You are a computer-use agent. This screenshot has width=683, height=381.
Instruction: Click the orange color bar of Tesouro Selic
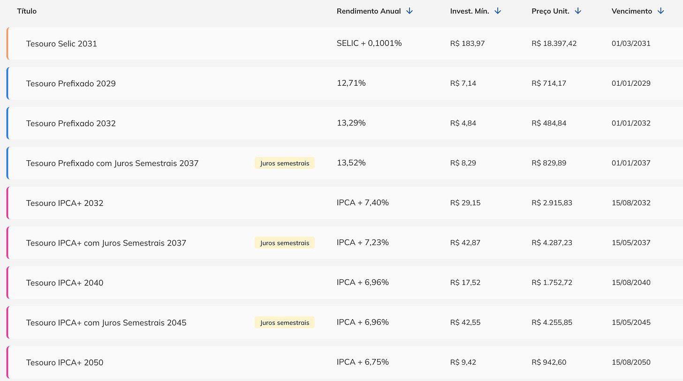(8, 44)
